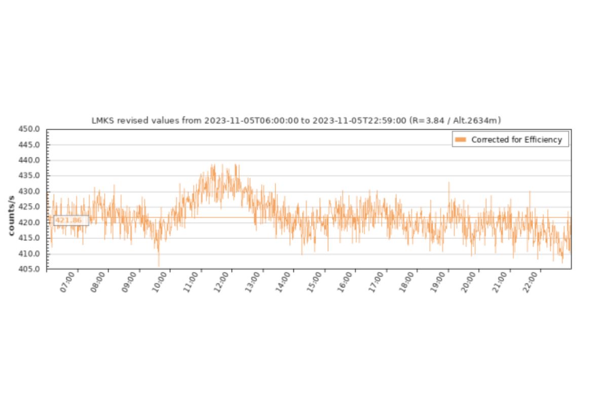
Task: Click the counts/s y-axis label
Action: 11,214
